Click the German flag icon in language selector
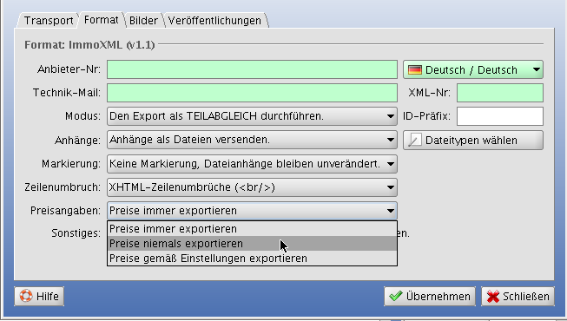Viewport: 567px width, 321px height. 415,69
